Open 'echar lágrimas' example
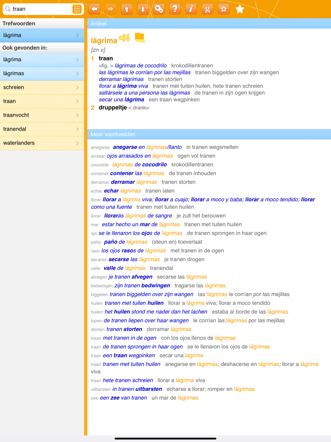Viewport: 331px width, 442px height. 122,191
